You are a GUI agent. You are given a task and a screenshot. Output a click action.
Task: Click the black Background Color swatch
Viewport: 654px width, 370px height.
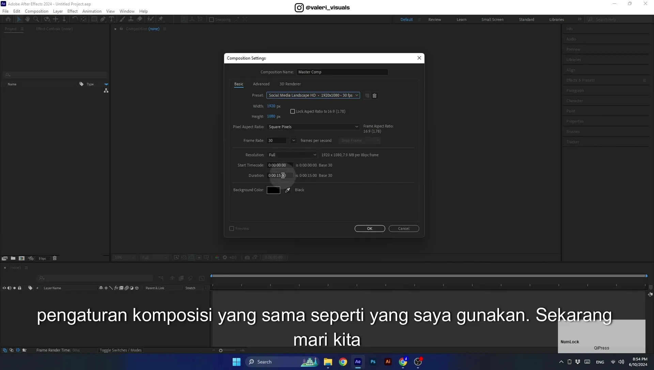point(274,190)
